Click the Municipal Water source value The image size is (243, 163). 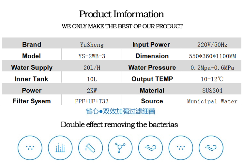[x=212, y=101]
